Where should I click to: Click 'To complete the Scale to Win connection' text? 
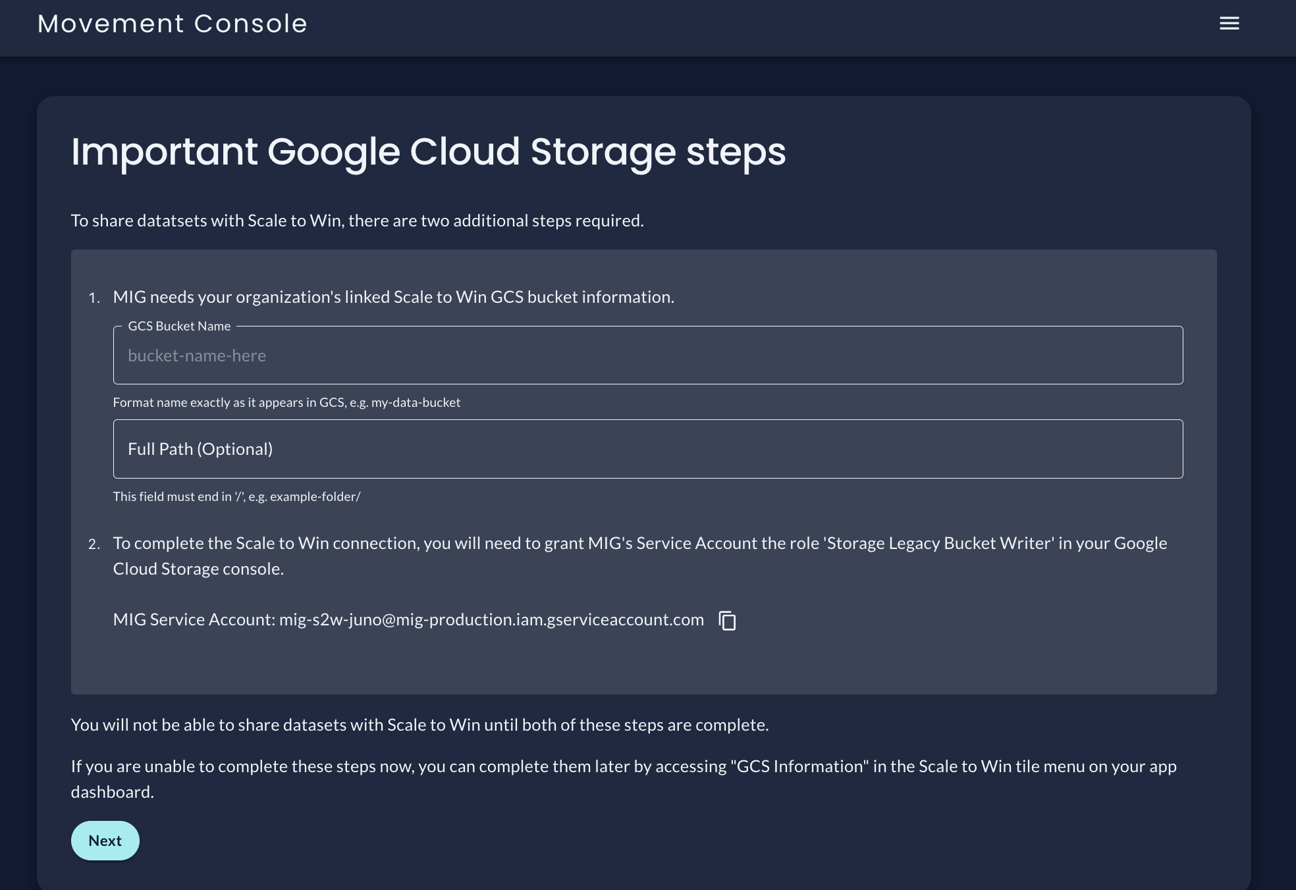[x=640, y=556]
